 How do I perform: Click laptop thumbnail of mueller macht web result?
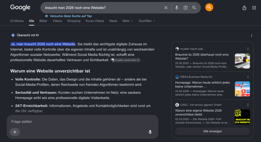pos(242,61)
